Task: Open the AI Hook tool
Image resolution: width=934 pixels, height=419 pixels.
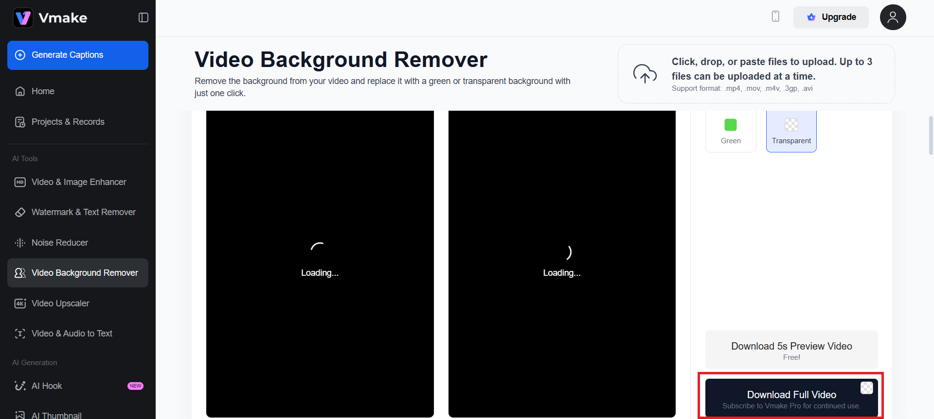Action: (x=47, y=386)
